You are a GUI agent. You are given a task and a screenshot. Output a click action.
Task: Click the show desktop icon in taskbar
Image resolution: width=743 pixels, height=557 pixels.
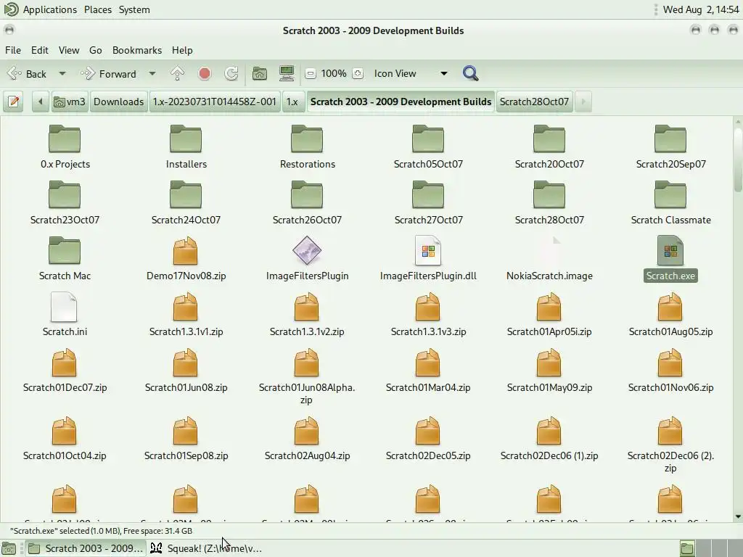(x=9, y=548)
